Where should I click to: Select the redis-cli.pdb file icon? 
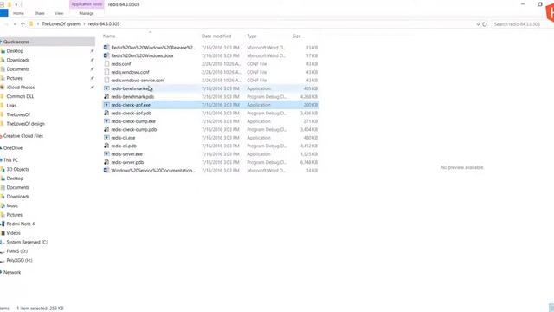coord(106,146)
